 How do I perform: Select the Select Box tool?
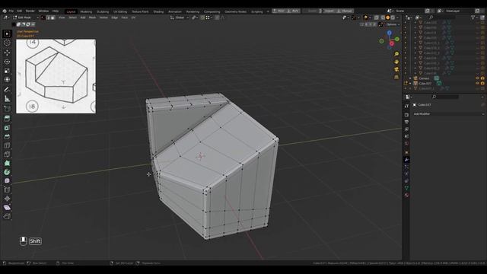coord(7,33)
